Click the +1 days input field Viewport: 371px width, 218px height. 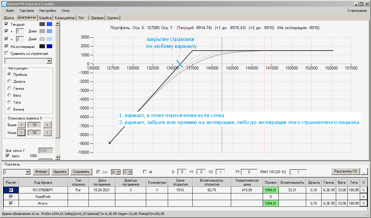pyautogui.click(x=20, y=31)
